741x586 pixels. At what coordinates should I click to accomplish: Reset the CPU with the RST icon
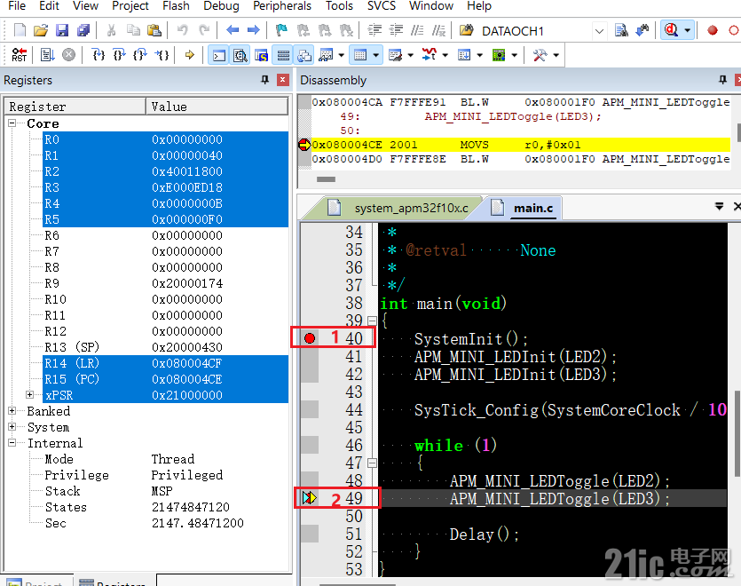pyautogui.click(x=19, y=55)
